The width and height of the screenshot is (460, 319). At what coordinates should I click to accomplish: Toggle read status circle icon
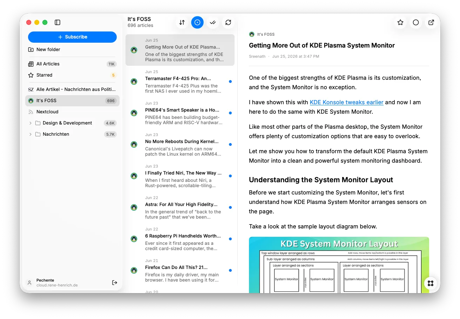[x=415, y=22]
